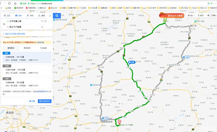Add a waypoint with the plus icon
Image resolution: width=217 pixels, height=132 pixels.
[45, 21]
